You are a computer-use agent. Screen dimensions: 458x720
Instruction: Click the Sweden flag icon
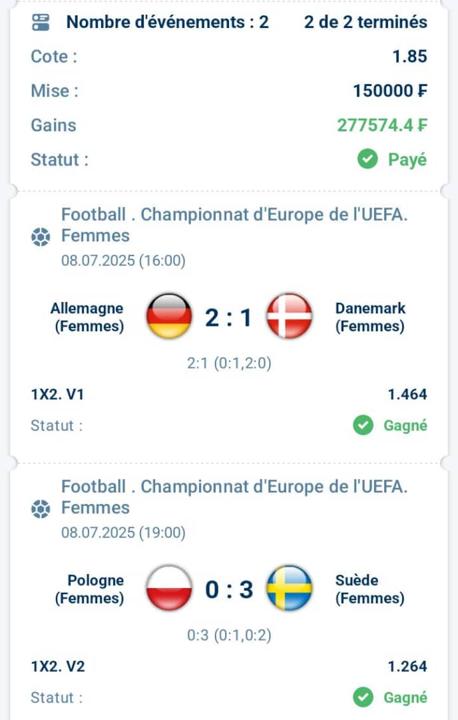[290, 588]
